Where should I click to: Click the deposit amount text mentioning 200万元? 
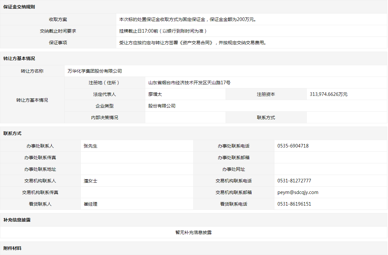coord(189,19)
